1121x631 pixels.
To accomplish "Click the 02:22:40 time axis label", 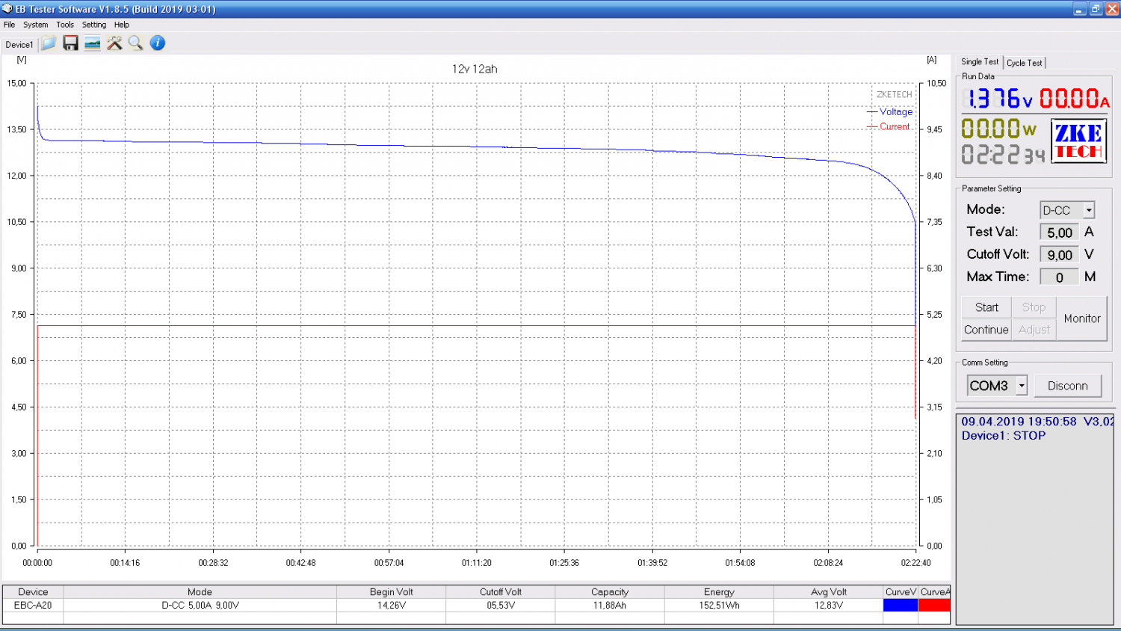I will point(915,563).
